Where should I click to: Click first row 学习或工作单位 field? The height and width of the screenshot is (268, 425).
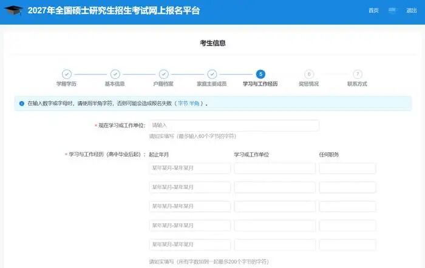pyautogui.click(x=274, y=168)
